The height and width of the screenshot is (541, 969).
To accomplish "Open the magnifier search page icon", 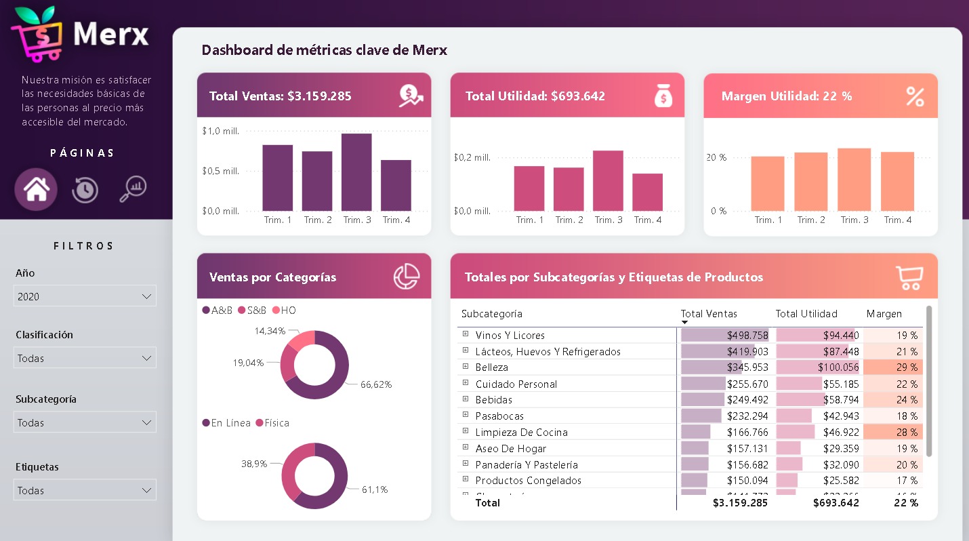I will [133, 189].
